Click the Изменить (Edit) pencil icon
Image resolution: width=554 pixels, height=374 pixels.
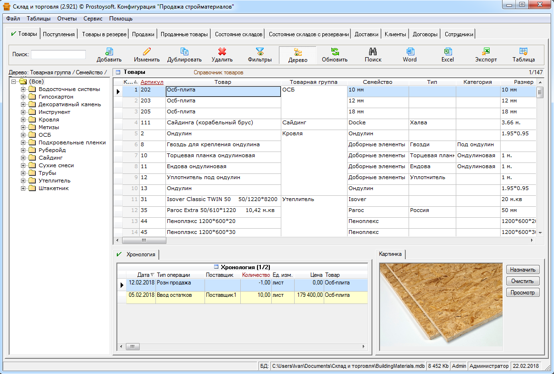click(x=146, y=55)
